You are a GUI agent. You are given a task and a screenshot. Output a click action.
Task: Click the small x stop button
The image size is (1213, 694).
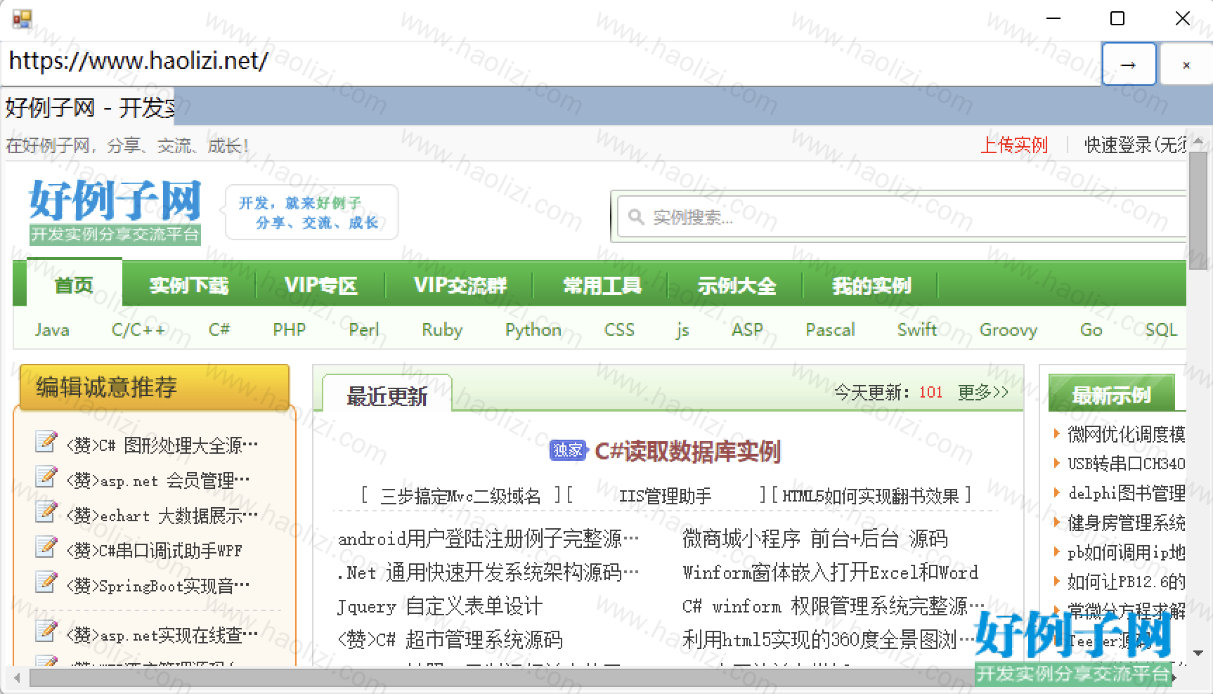(x=1186, y=64)
